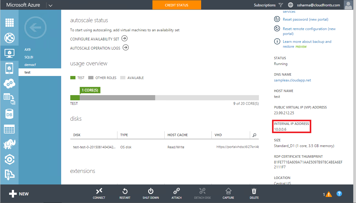Click the Detach Disk icon
Image resolution: width=356 pixels, height=203 pixels.
coord(202,191)
